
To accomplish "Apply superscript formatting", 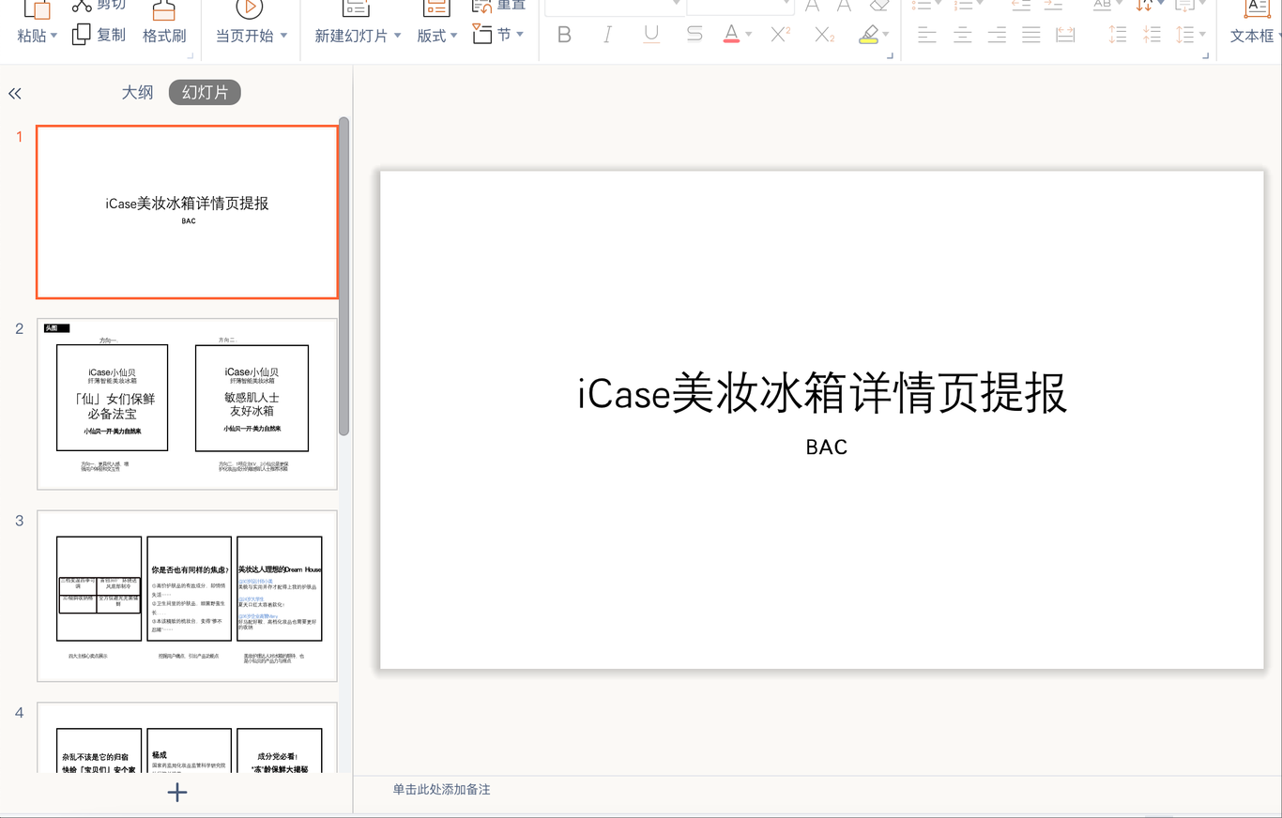I will point(779,35).
